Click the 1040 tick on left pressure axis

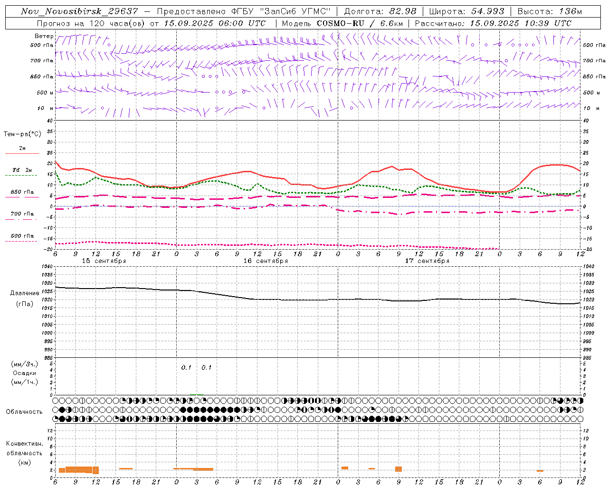click(x=47, y=267)
